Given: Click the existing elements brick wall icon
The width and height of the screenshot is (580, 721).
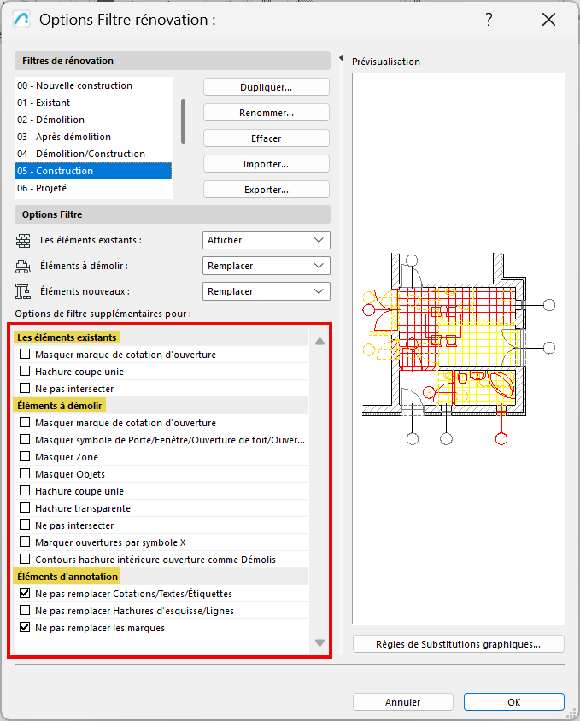Looking at the screenshot, I should [23, 241].
